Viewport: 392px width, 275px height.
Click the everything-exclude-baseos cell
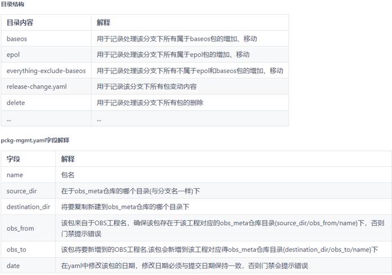tap(46, 71)
